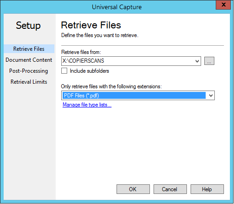Click the Universal Capture title bar
This screenshot has width=234, height=204.
click(117, 7)
